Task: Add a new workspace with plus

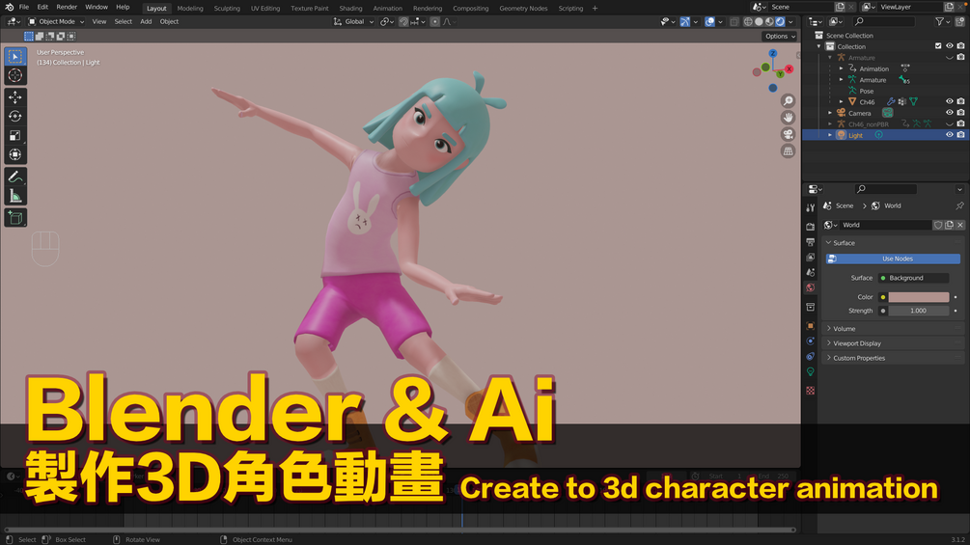Action: click(x=596, y=8)
